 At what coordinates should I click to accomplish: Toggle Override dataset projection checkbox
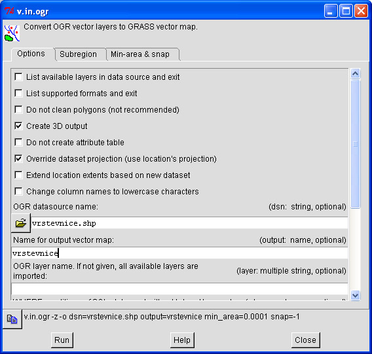point(18,158)
